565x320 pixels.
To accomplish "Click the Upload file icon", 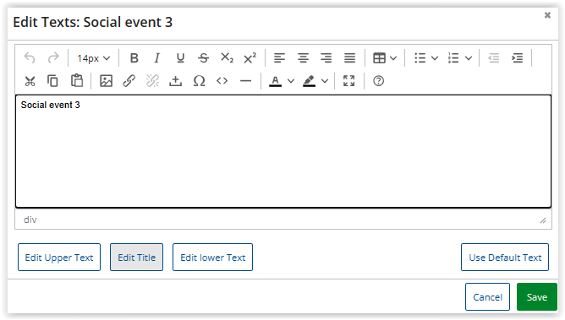I will tap(175, 81).
